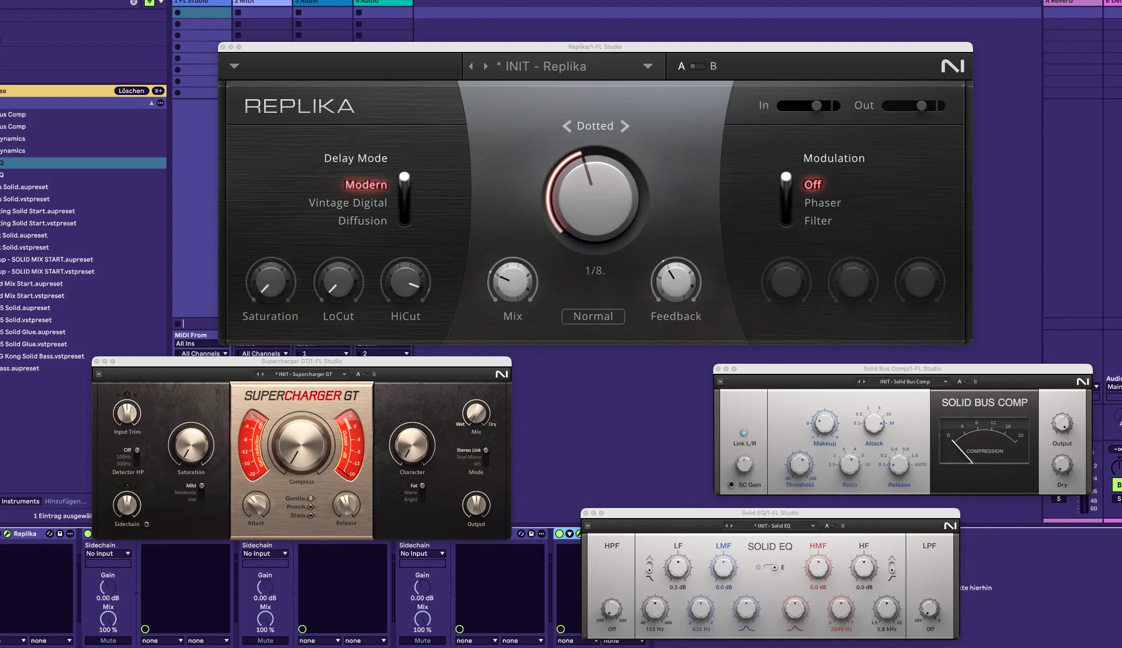Open the INIT - Replika preset dropdown
The height and width of the screenshot is (648, 1122).
pyautogui.click(x=647, y=66)
